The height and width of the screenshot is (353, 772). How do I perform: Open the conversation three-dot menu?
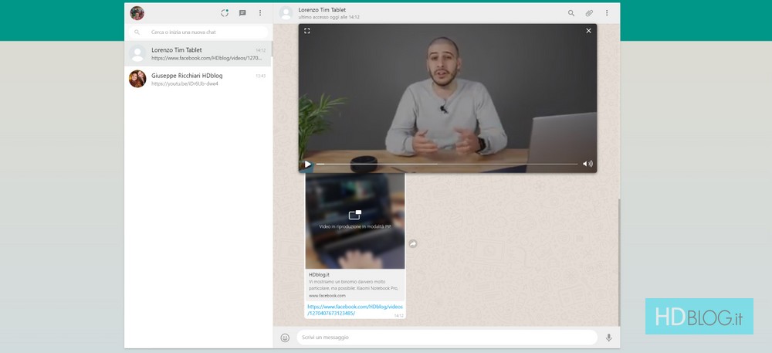[x=607, y=13]
